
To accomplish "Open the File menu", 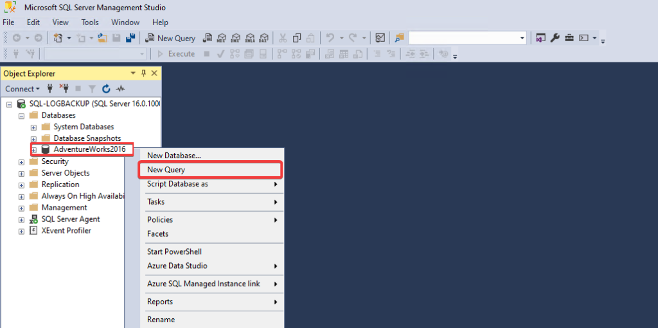I will (8, 23).
